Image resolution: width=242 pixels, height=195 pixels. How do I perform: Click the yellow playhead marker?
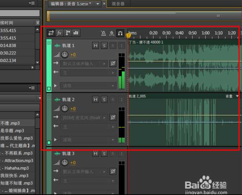[128, 36]
